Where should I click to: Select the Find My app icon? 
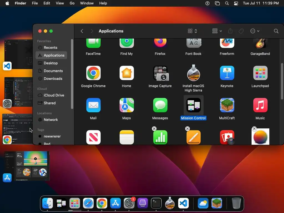[126, 43]
